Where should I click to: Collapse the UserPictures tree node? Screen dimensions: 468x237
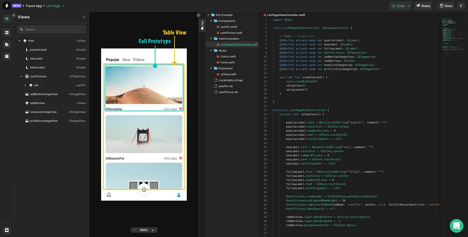21,76
